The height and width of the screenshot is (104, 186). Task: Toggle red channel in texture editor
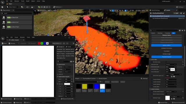(39, 43)
